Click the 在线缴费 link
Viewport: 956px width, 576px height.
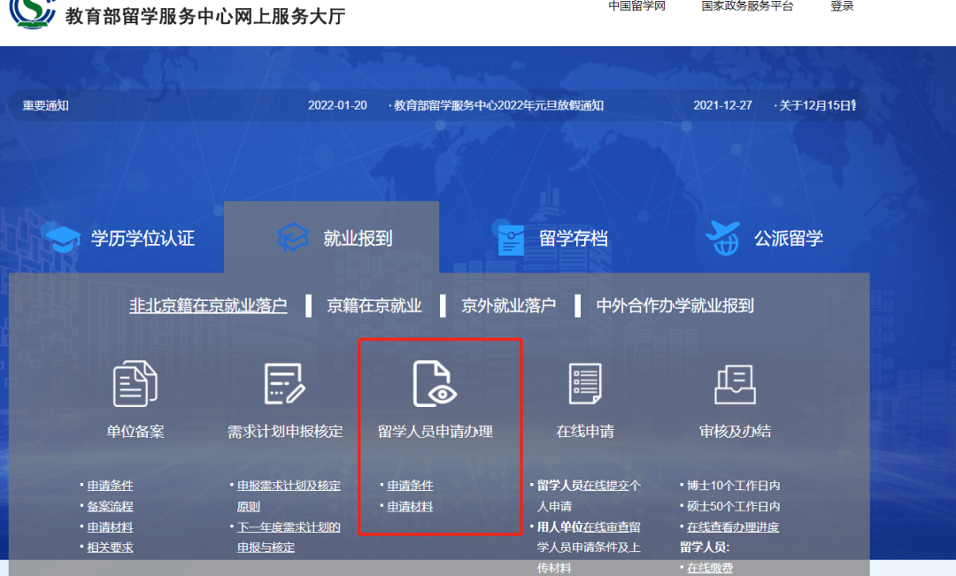click(710, 568)
